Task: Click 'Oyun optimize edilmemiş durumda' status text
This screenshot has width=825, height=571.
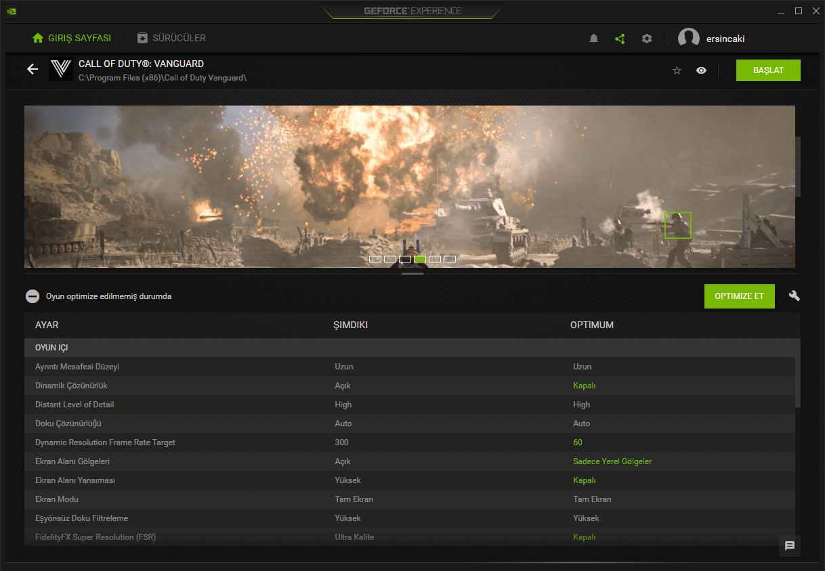Action: [x=108, y=296]
